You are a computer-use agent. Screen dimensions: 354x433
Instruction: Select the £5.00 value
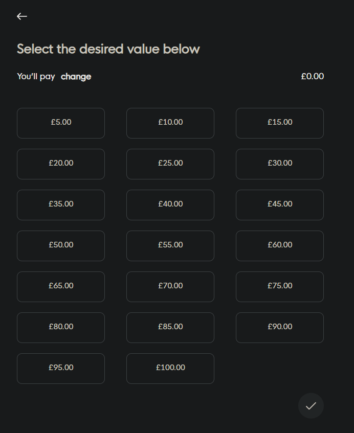pyautogui.click(x=61, y=123)
